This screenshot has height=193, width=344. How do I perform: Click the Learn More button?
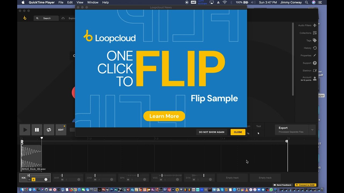coord(164,116)
